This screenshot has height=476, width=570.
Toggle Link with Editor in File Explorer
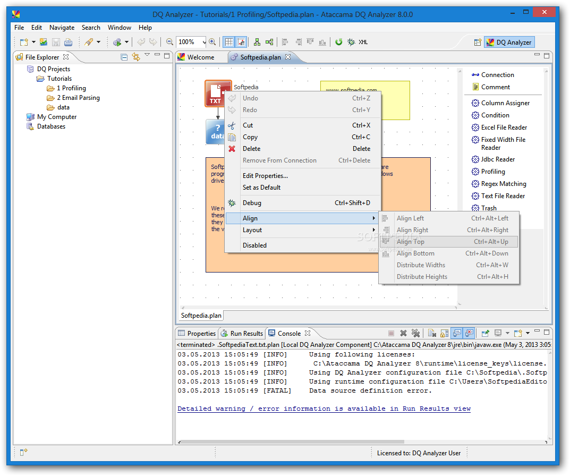[136, 57]
